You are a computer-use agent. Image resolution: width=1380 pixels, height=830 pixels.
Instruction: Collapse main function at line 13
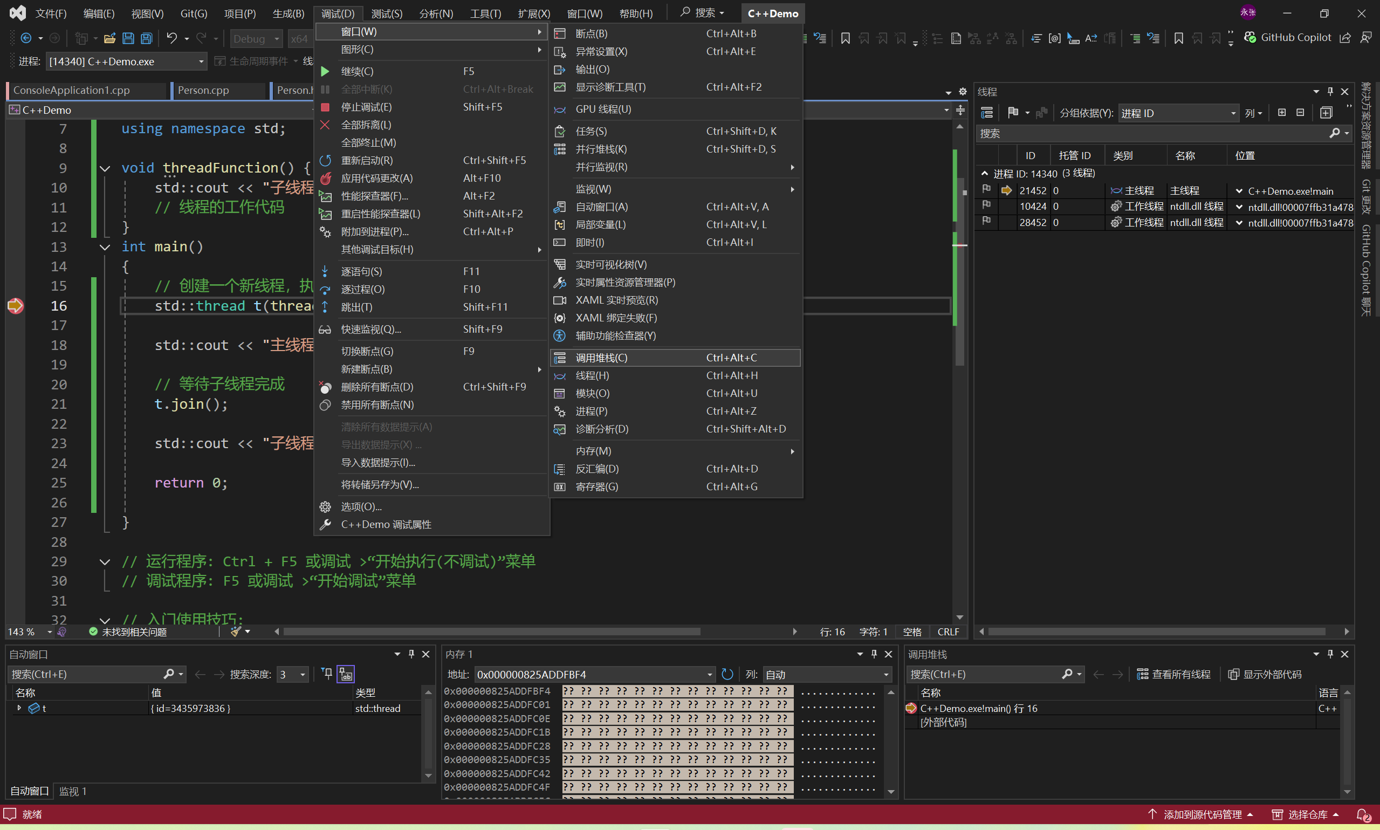click(x=105, y=246)
